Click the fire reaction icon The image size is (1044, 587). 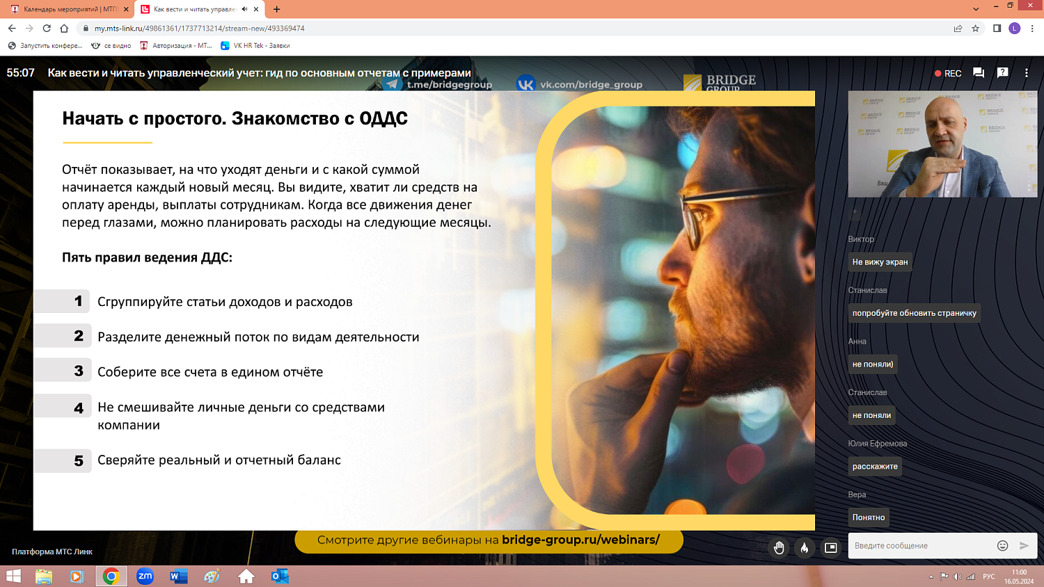pos(805,548)
